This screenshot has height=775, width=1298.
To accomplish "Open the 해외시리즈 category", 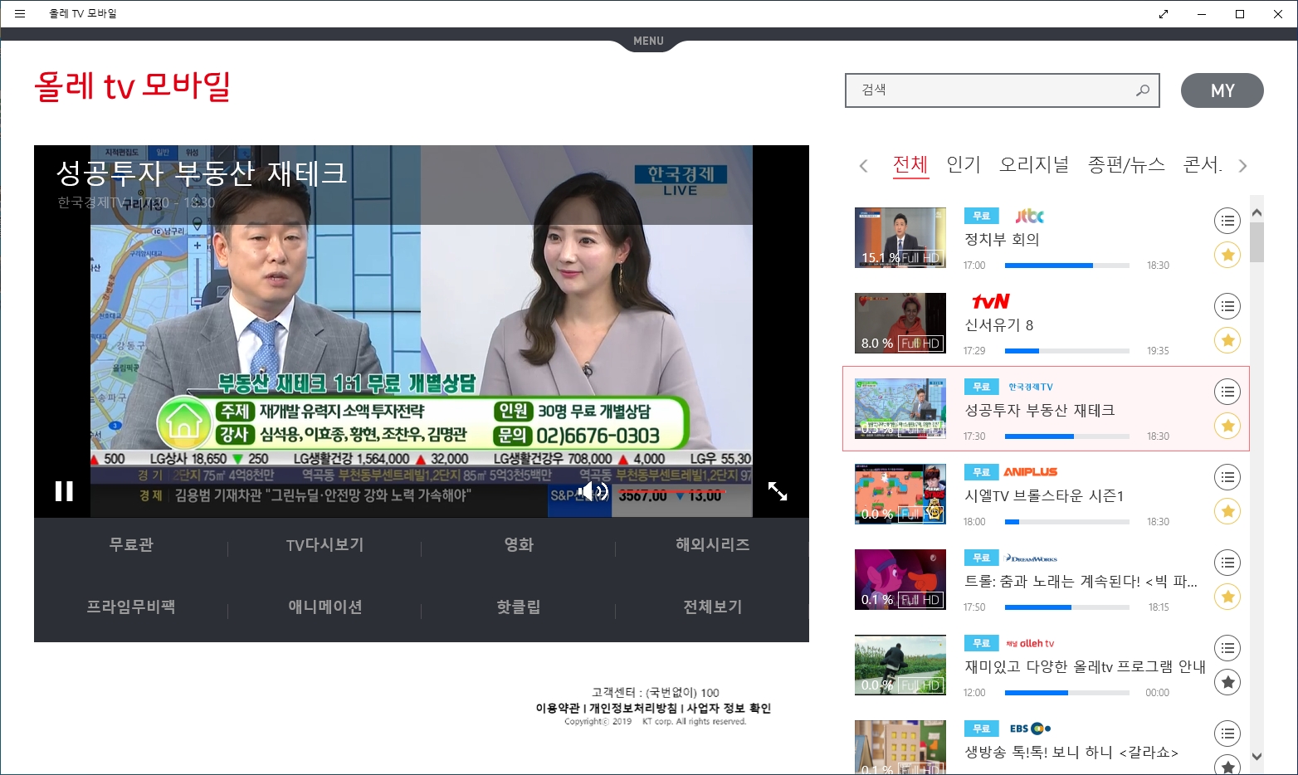I will (712, 545).
